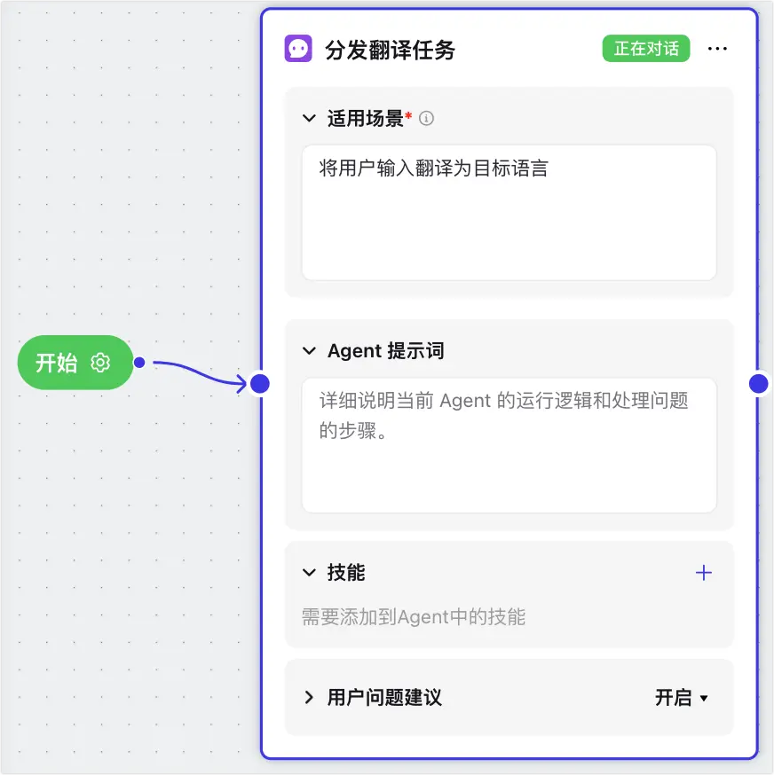Click inside the 适用场景 text field
Viewport: 774px width, 775px height.
[x=509, y=213]
